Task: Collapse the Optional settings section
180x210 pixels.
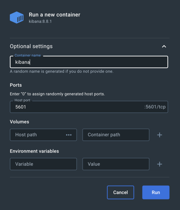Action: [x=164, y=47]
